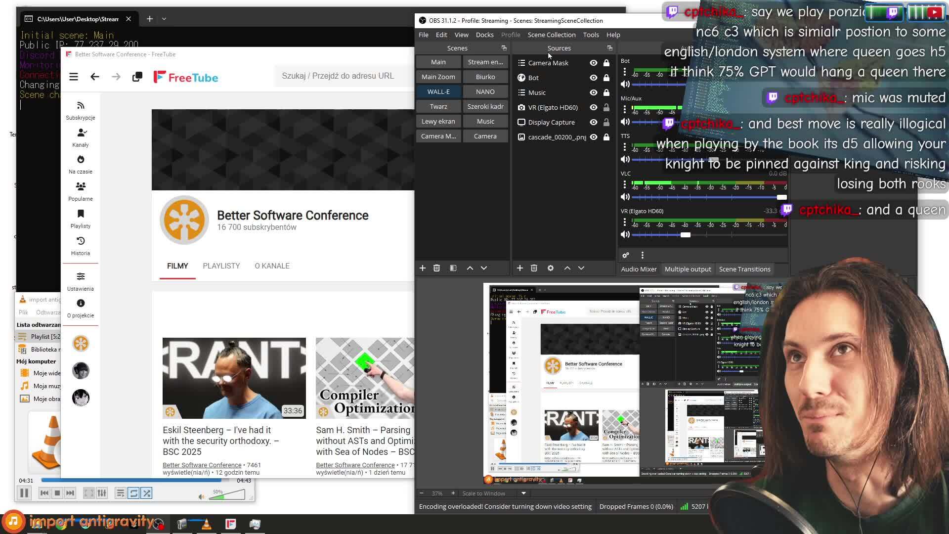Toggle VLC loop playback button
This screenshot has width=949, height=534.
[134, 493]
